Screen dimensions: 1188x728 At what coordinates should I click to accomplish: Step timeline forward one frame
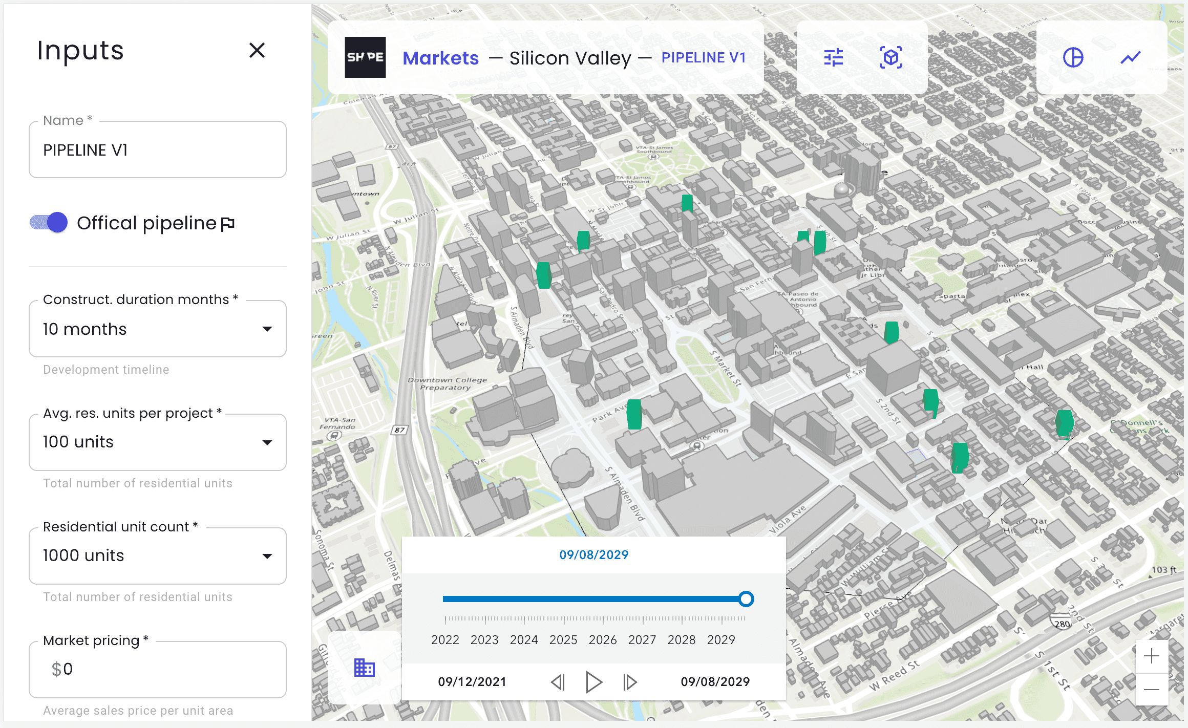[630, 682]
